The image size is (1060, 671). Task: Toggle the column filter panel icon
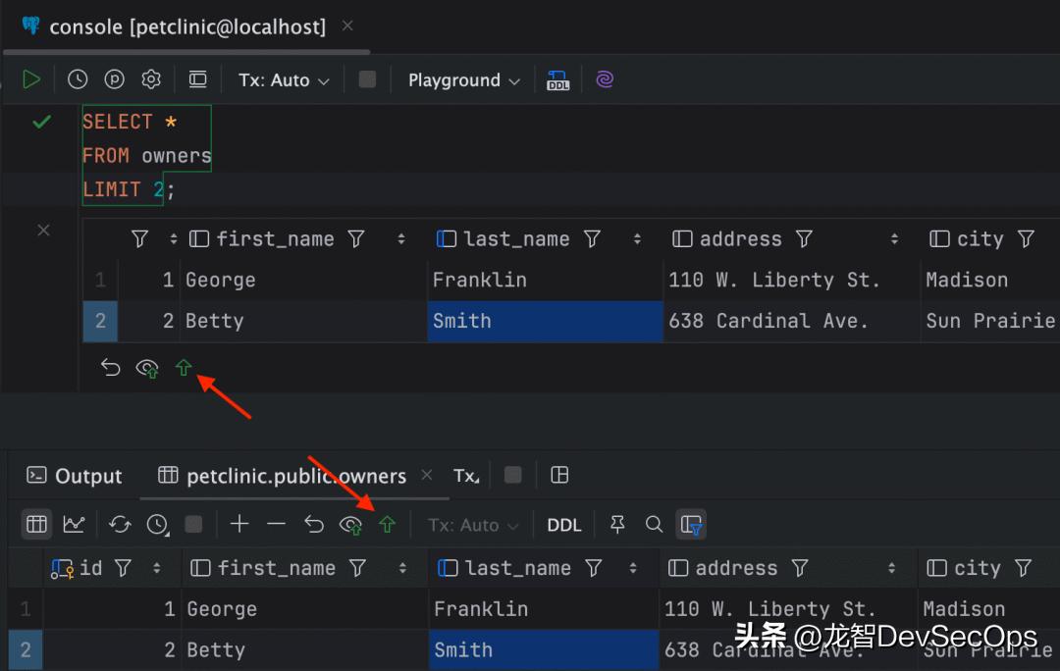[692, 525]
